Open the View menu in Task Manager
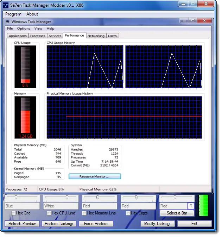Screen dimensions: 222x237 pyautogui.click(x=38, y=29)
